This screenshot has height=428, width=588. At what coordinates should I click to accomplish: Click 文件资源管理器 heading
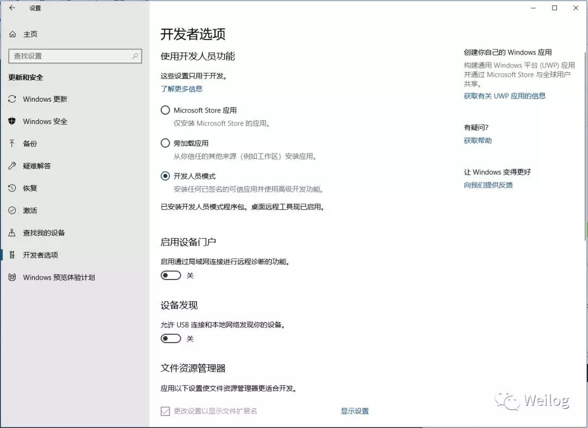click(193, 368)
